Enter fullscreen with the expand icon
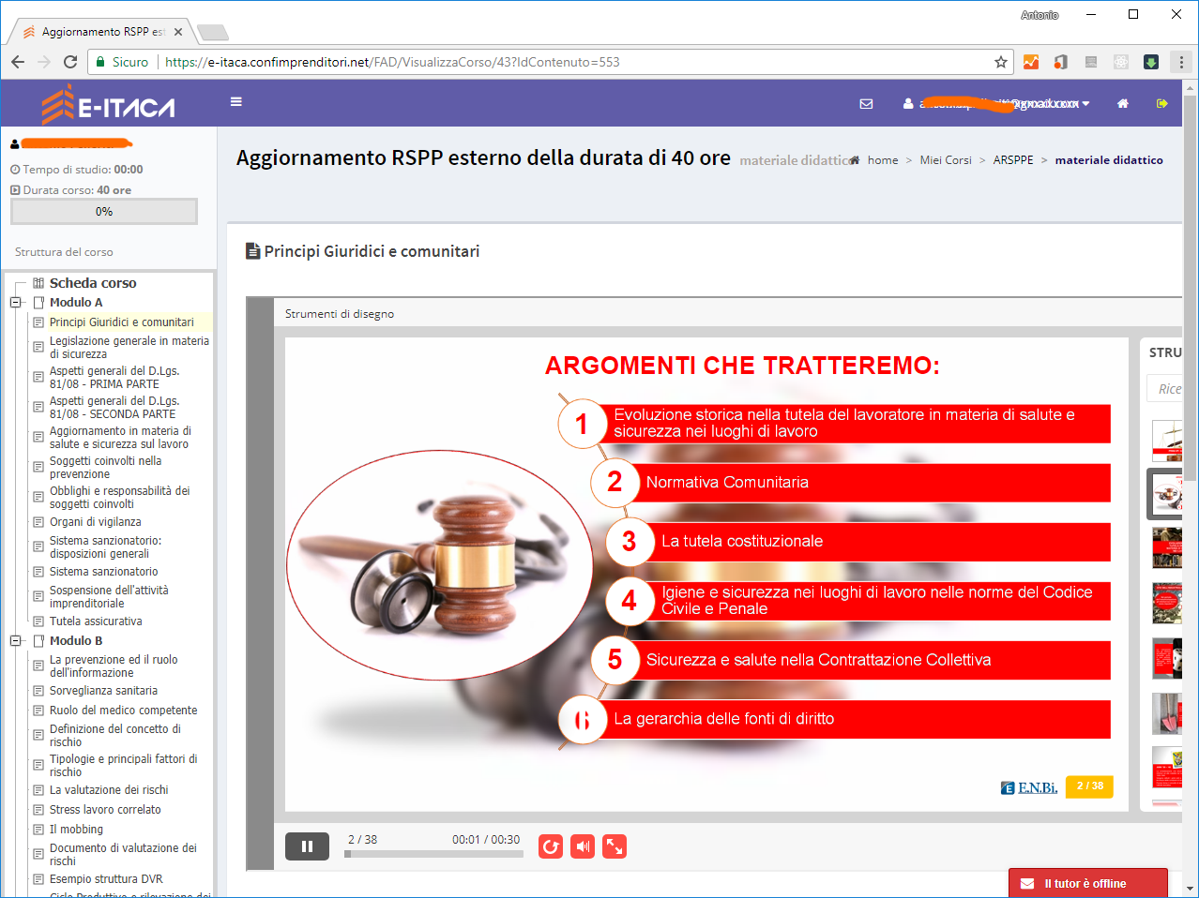The width and height of the screenshot is (1199, 898). 615,846
